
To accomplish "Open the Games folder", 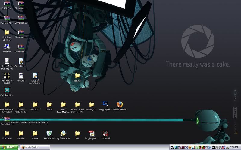I will point(35,133).
